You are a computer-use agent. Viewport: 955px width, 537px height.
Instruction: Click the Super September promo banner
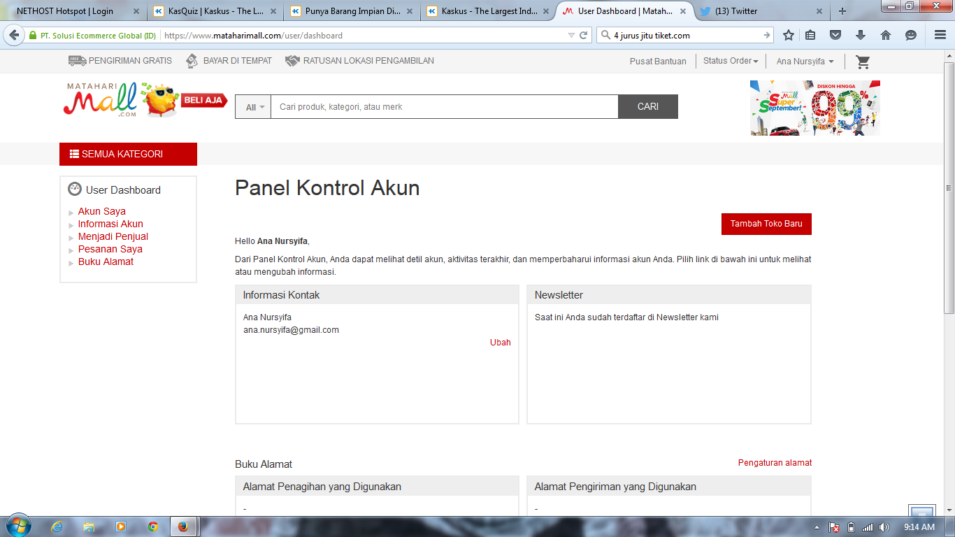pos(814,108)
